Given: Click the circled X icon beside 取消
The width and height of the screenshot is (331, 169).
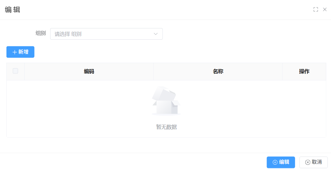Looking at the screenshot, I should click(x=308, y=162).
